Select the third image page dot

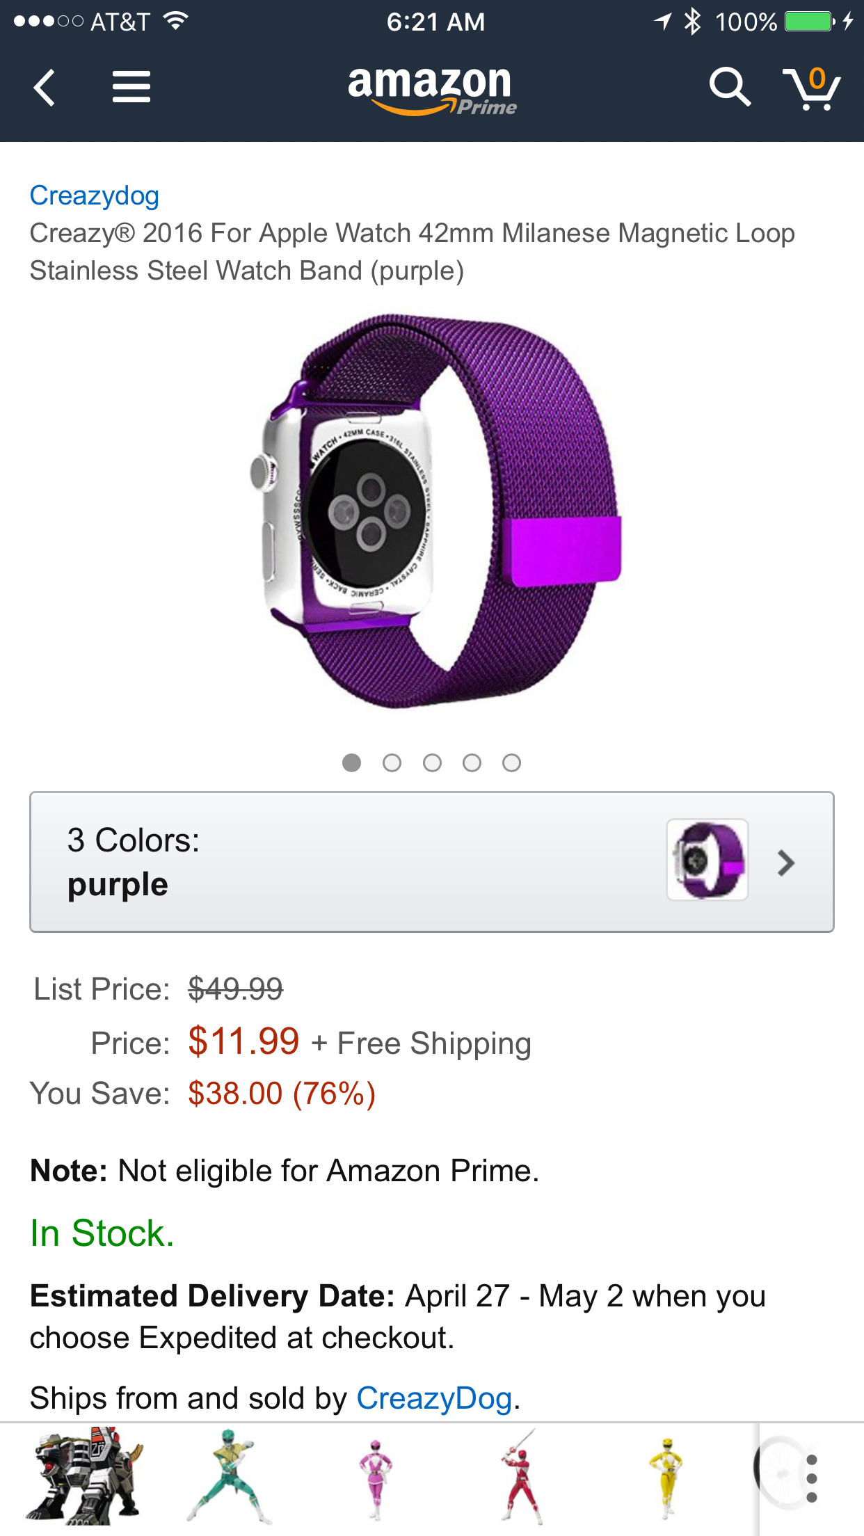(432, 763)
